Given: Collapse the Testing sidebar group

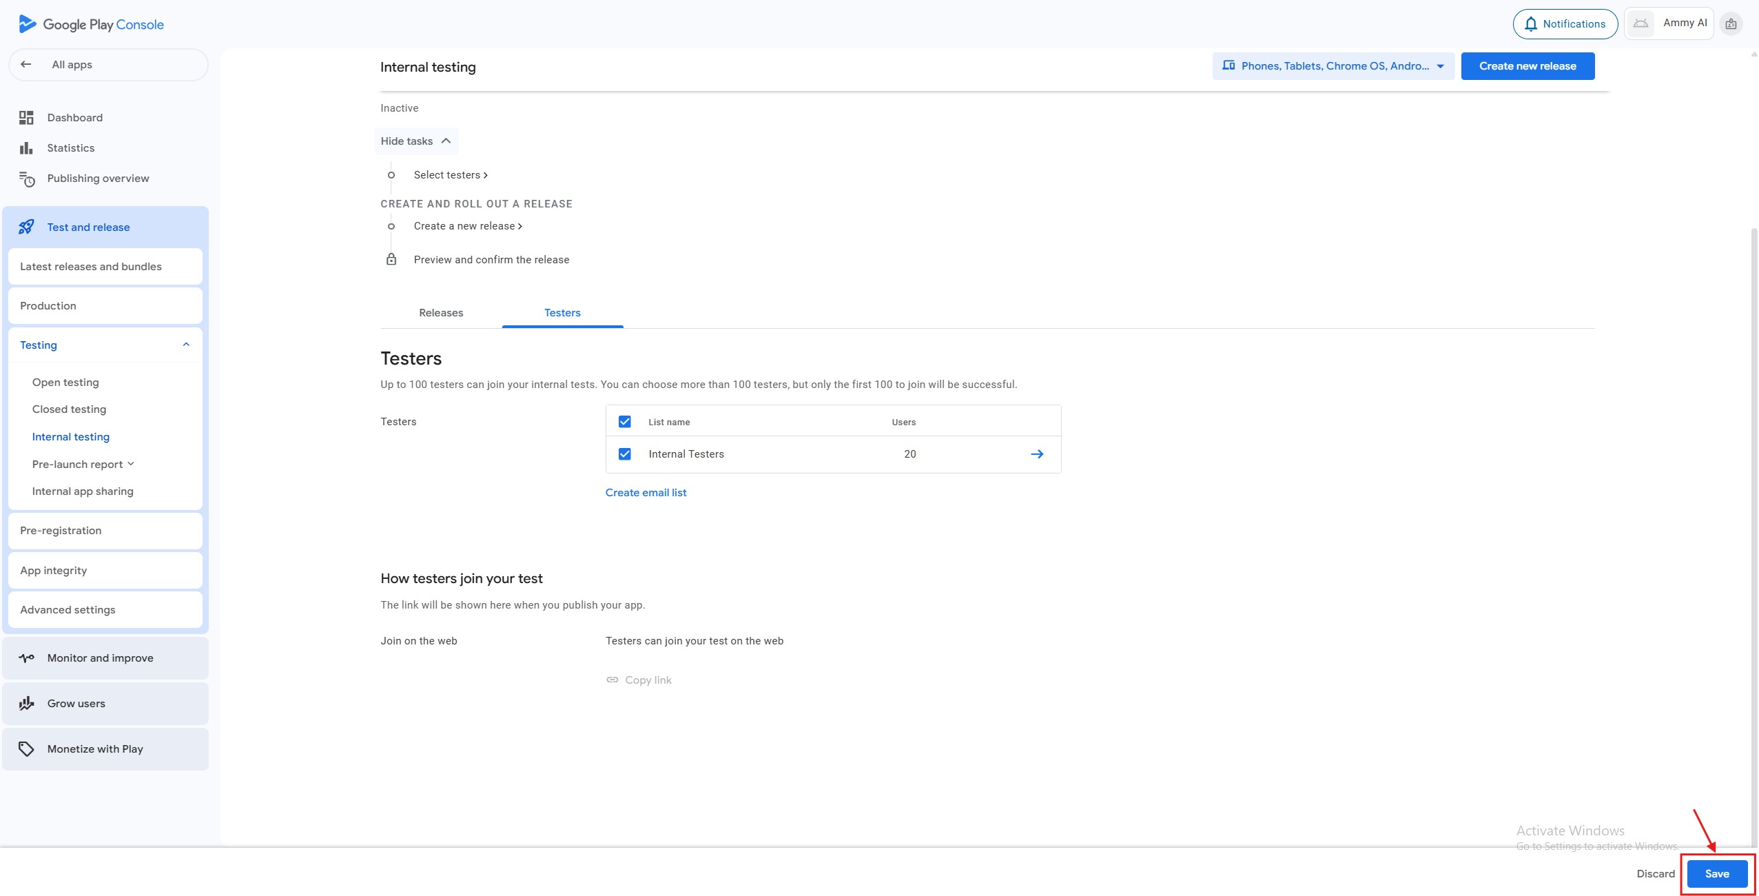Looking at the screenshot, I should click(185, 345).
